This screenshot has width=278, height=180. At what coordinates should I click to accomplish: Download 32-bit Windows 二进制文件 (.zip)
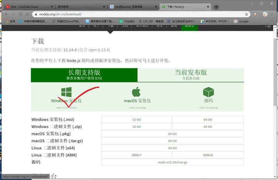(x=136, y=127)
